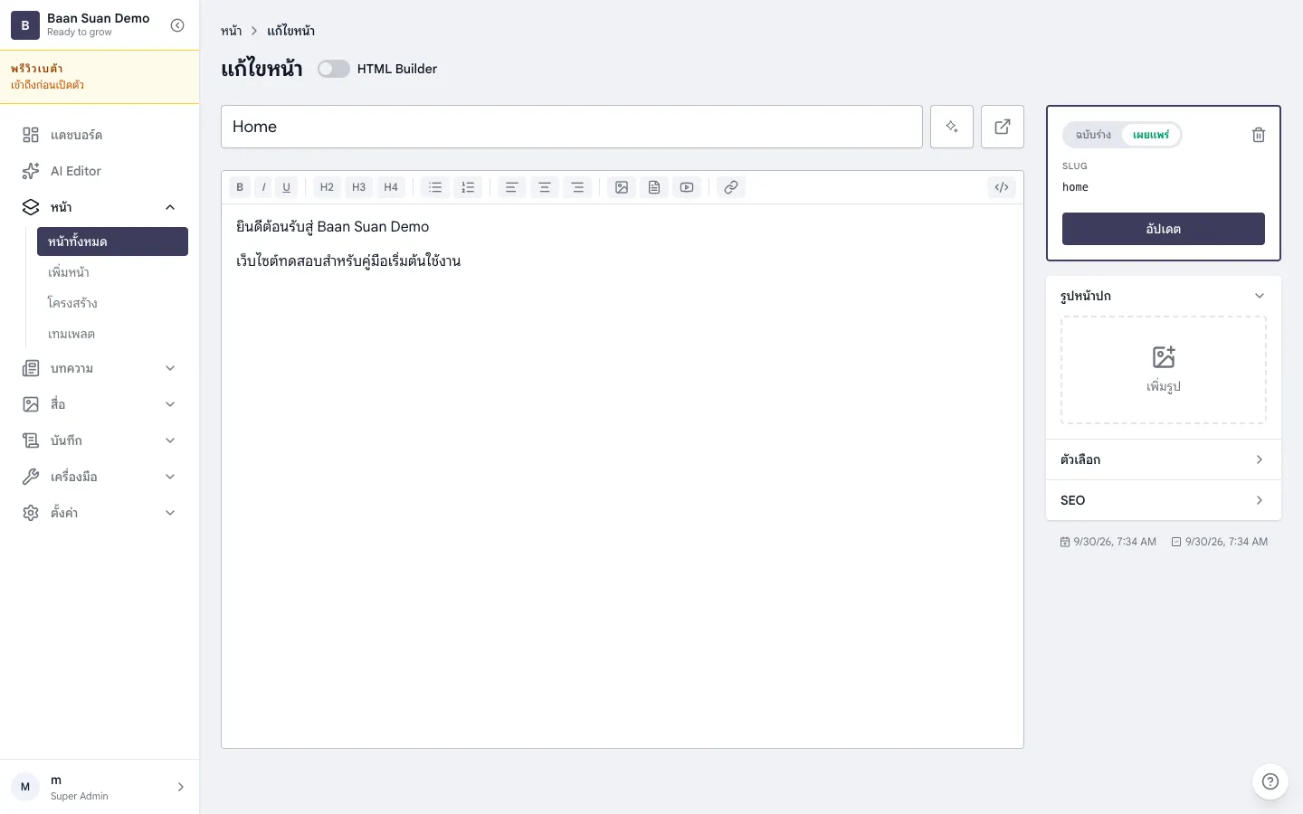Insert a video embed
Image resolution: width=1303 pixels, height=814 pixels.
click(x=687, y=187)
